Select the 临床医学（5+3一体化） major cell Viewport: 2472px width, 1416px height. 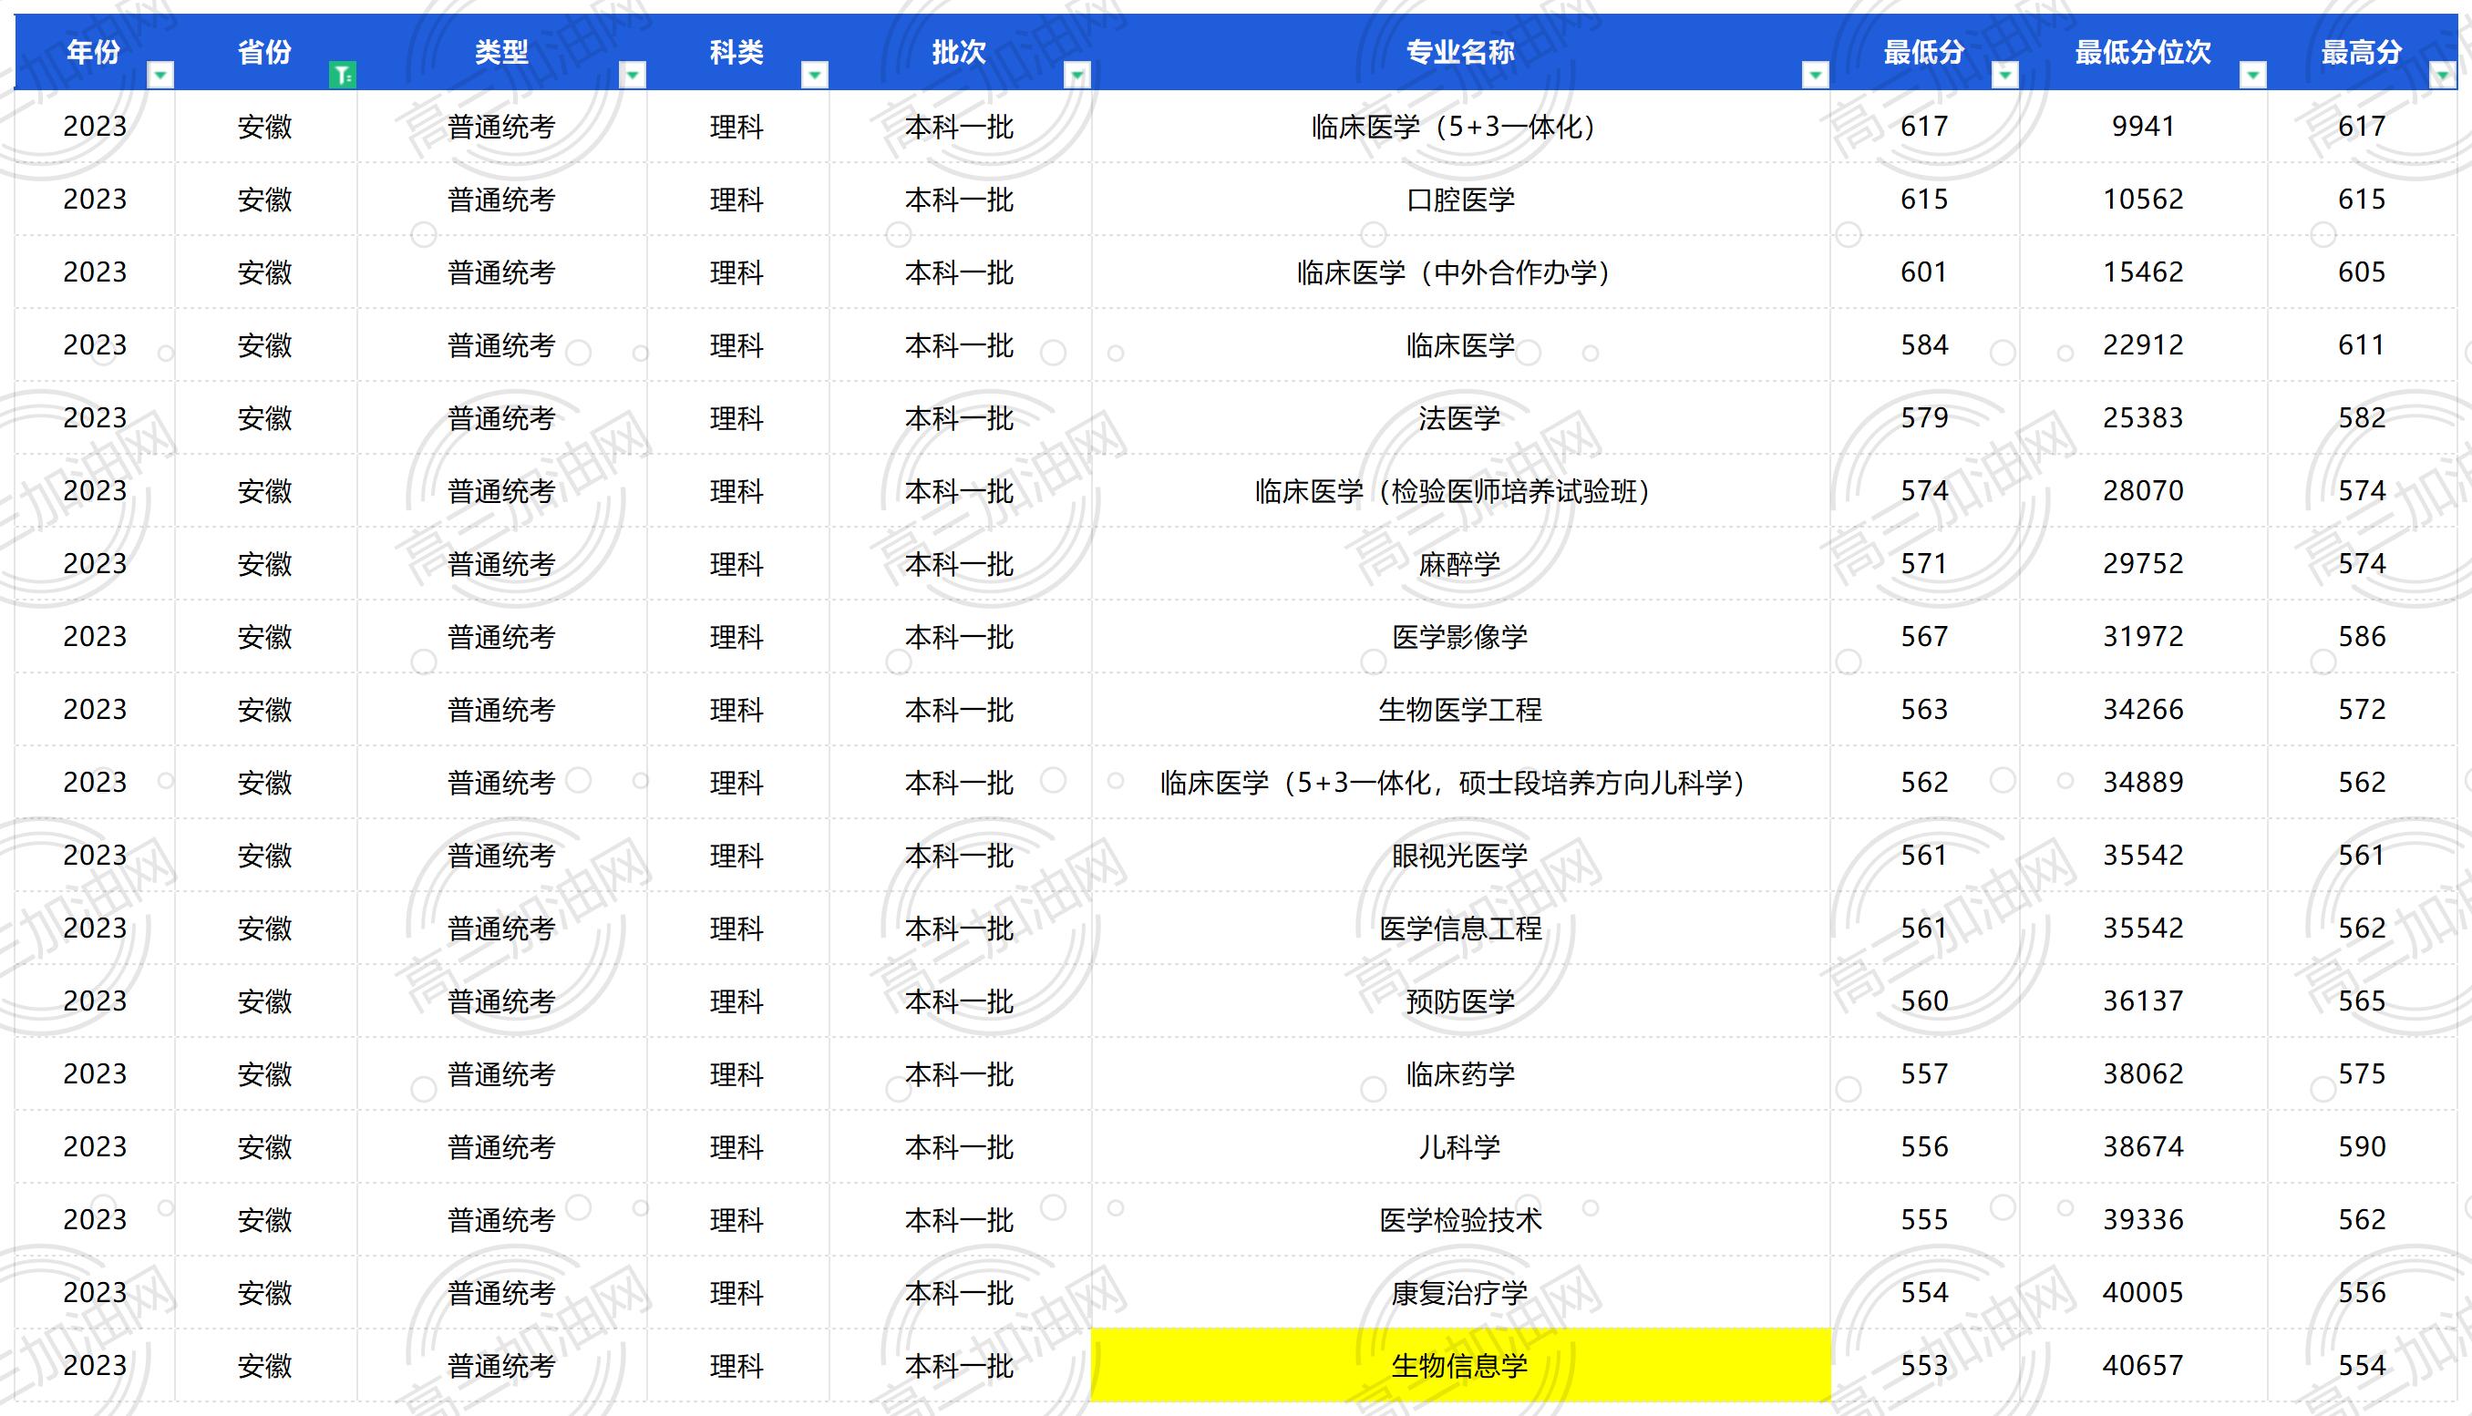pyautogui.click(x=1460, y=127)
